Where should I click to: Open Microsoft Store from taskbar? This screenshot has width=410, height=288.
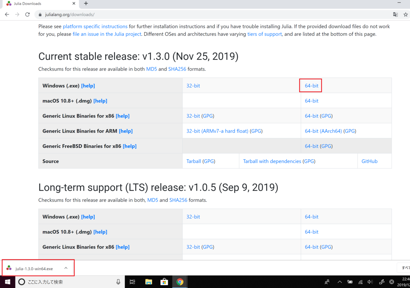[164, 282]
